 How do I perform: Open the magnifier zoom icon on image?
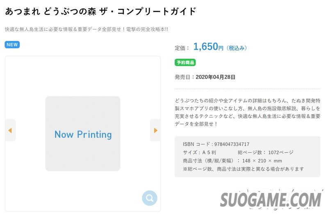tap(150, 198)
